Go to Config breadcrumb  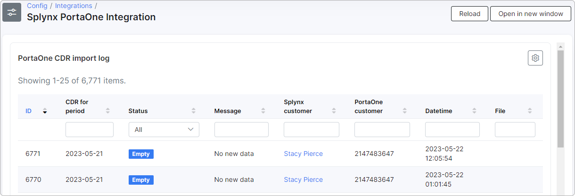point(37,6)
